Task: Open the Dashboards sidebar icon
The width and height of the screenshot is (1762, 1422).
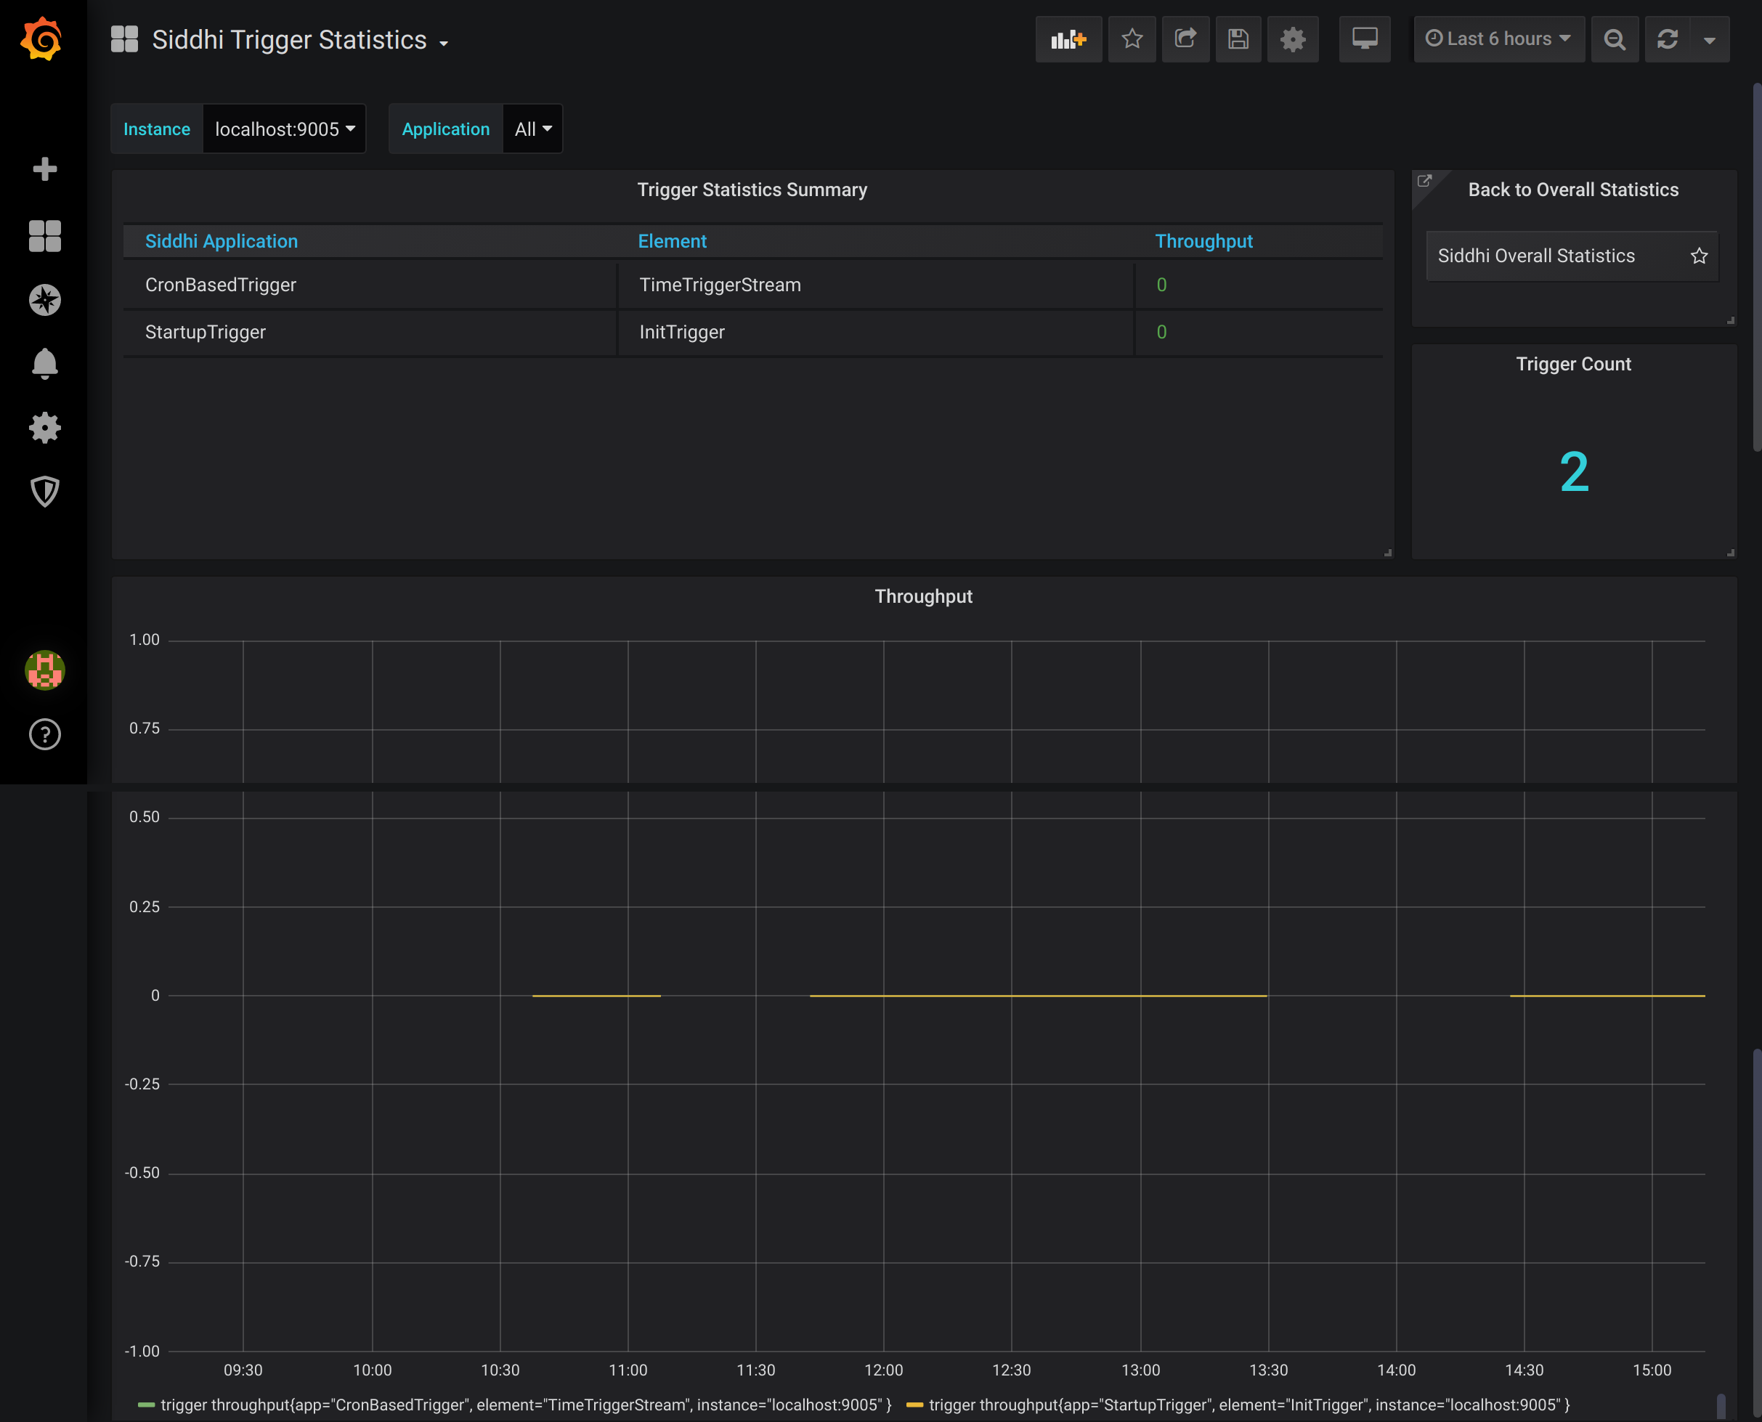Action: point(44,236)
